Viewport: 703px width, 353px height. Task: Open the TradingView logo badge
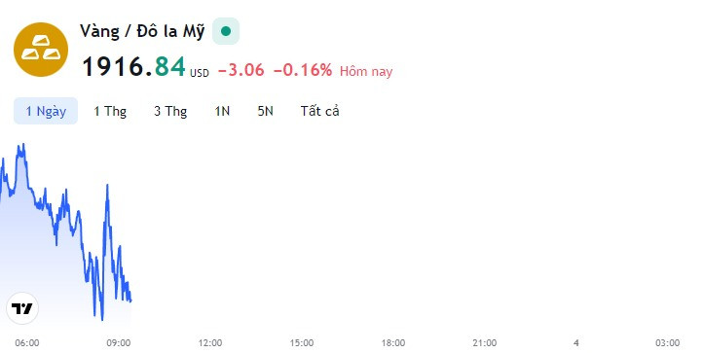pyautogui.click(x=22, y=308)
